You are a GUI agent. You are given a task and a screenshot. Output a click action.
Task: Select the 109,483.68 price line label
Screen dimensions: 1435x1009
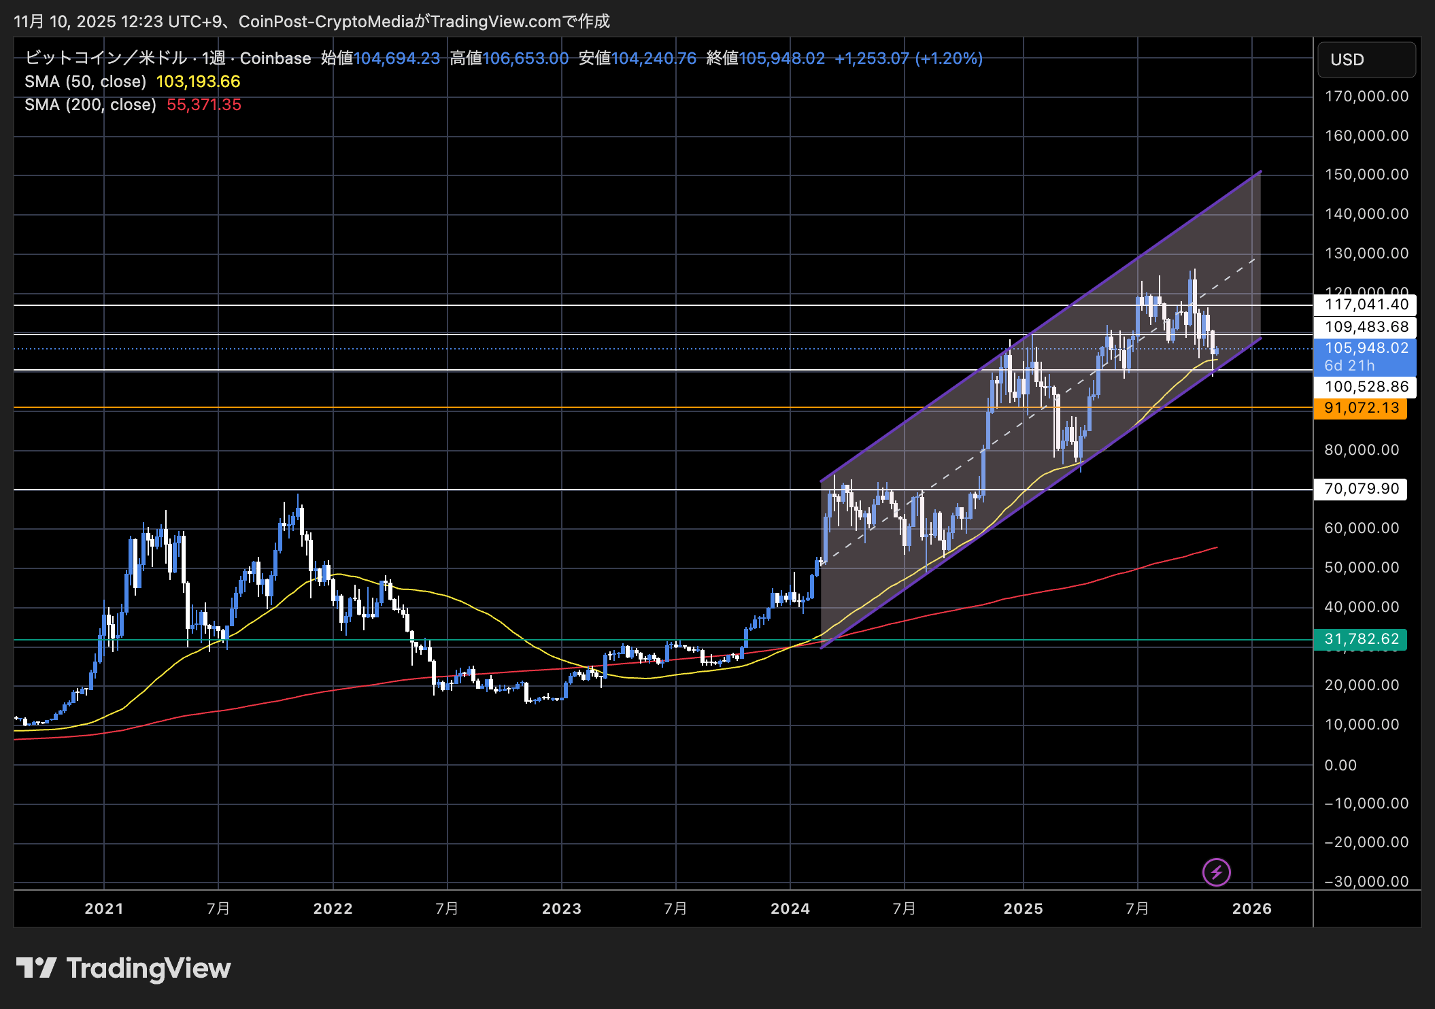click(x=1365, y=327)
